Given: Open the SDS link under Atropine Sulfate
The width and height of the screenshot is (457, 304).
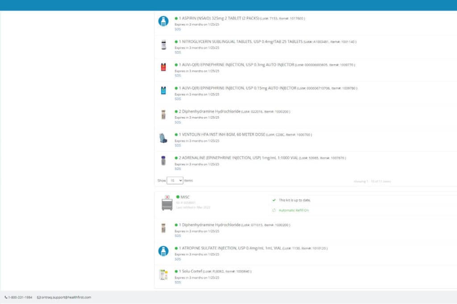Looking at the screenshot, I should [x=178, y=259].
